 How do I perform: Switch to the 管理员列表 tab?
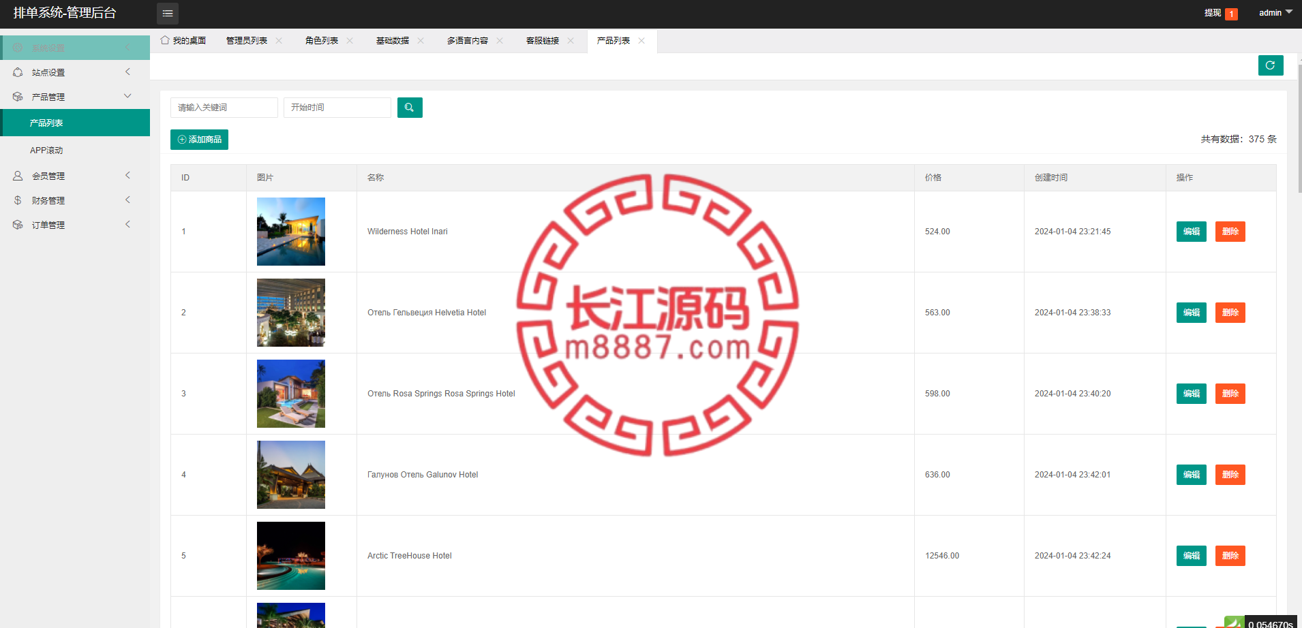tap(247, 41)
